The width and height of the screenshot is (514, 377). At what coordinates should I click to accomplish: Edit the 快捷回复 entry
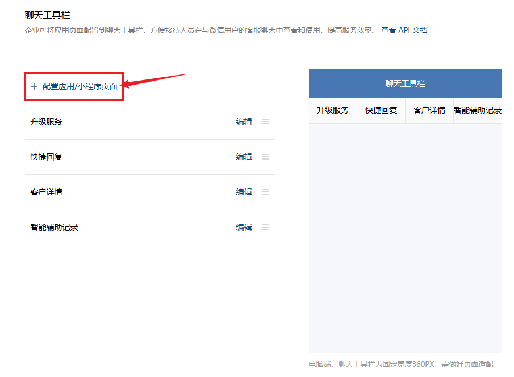[244, 157]
